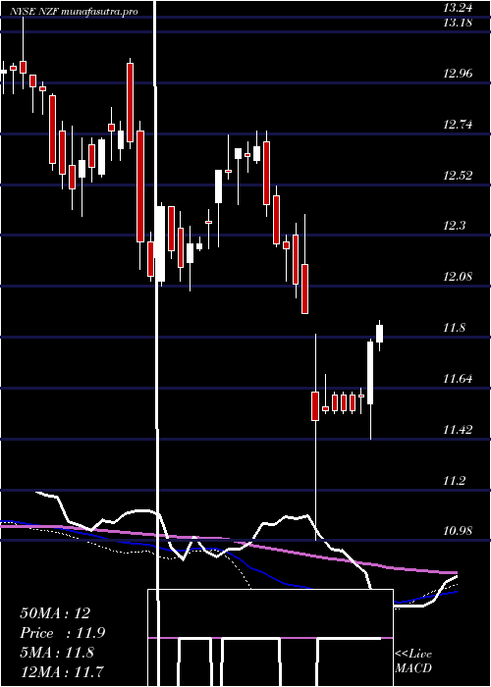Image resolution: width=491 pixels, height=687 pixels.
Task: Click the 50MA : 12 readout
Action: [55, 613]
